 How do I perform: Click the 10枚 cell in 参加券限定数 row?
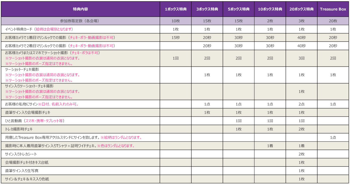pyautogui.click(x=176, y=21)
